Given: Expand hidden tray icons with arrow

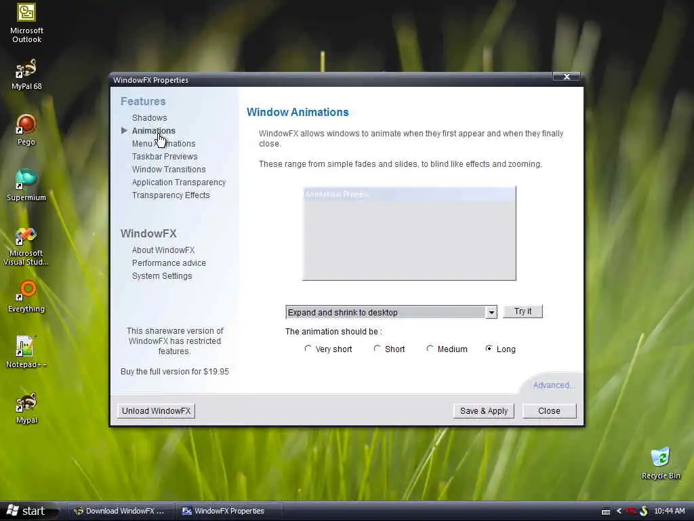Looking at the screenshot, I should coord(619,512).
